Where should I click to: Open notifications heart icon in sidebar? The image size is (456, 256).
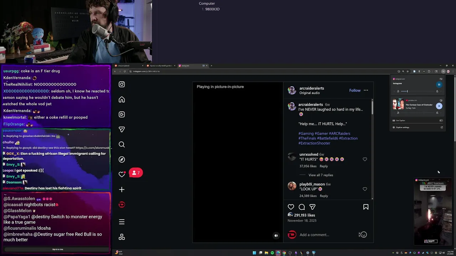122,174
